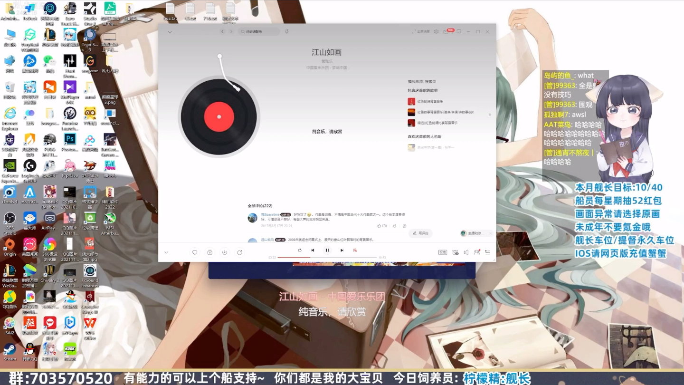Open the Internet Explorer desktop icon
684x385 pixels.
[9, 119]
